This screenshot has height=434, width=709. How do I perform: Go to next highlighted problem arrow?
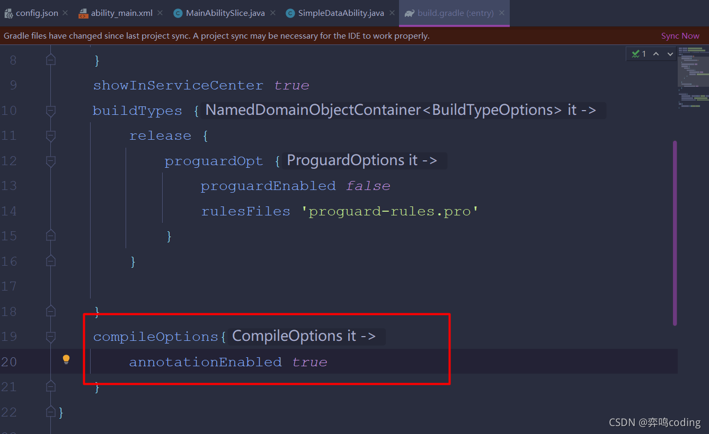pos(670,54)
